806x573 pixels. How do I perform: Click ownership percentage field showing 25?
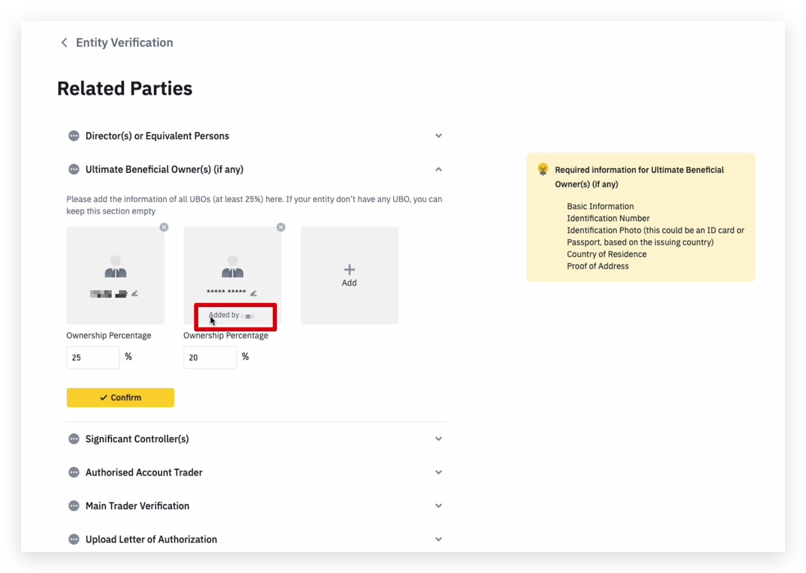(x=93, y=358)
